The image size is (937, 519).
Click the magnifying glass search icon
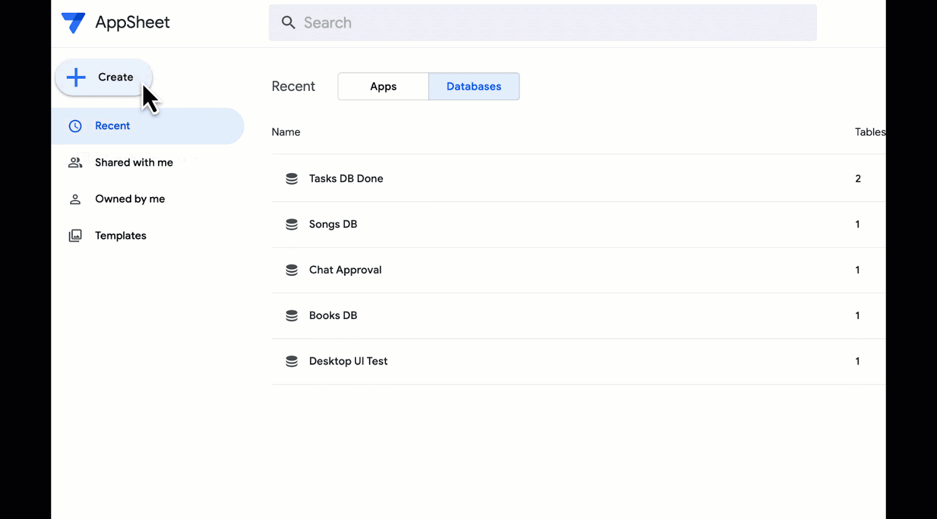pos(288,23)
